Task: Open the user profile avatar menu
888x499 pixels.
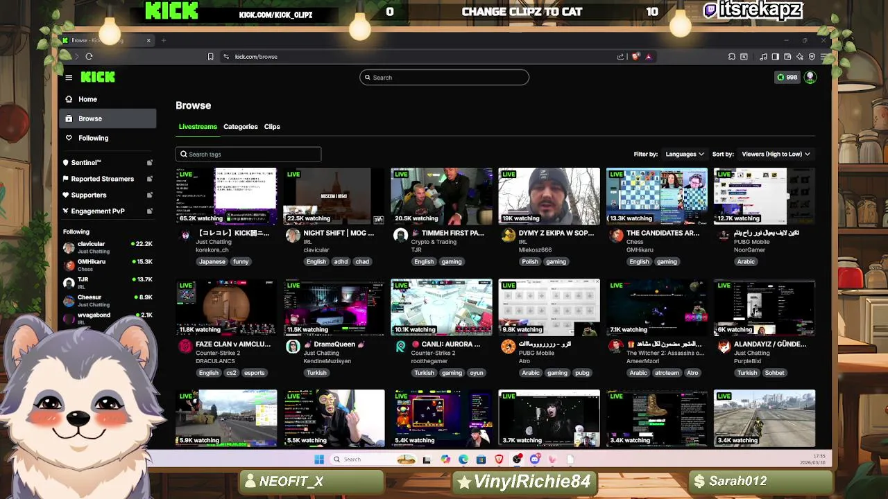Action: click(810, 77)
